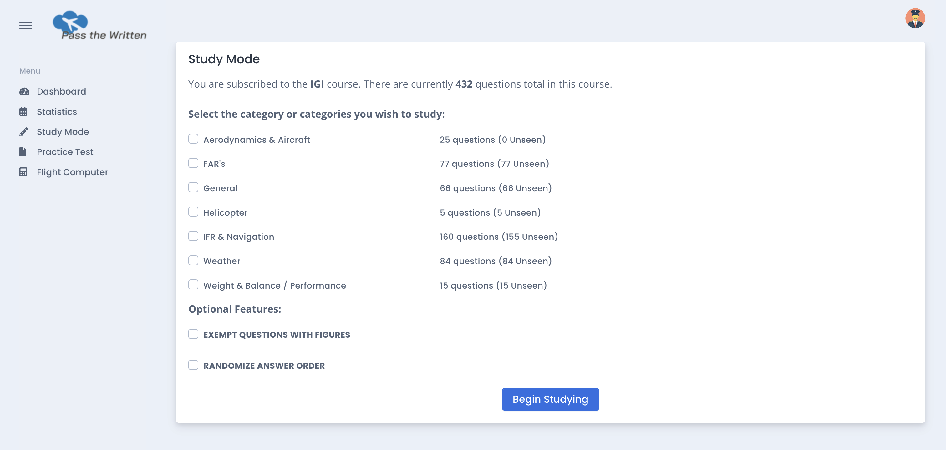The height and width of the screenshot is (450, 946).
Task: Go to Practice Test in sidebar
Action: (65, 152)
